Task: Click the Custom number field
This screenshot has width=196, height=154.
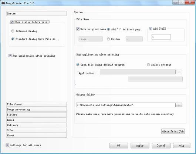Action: point(134,39)
